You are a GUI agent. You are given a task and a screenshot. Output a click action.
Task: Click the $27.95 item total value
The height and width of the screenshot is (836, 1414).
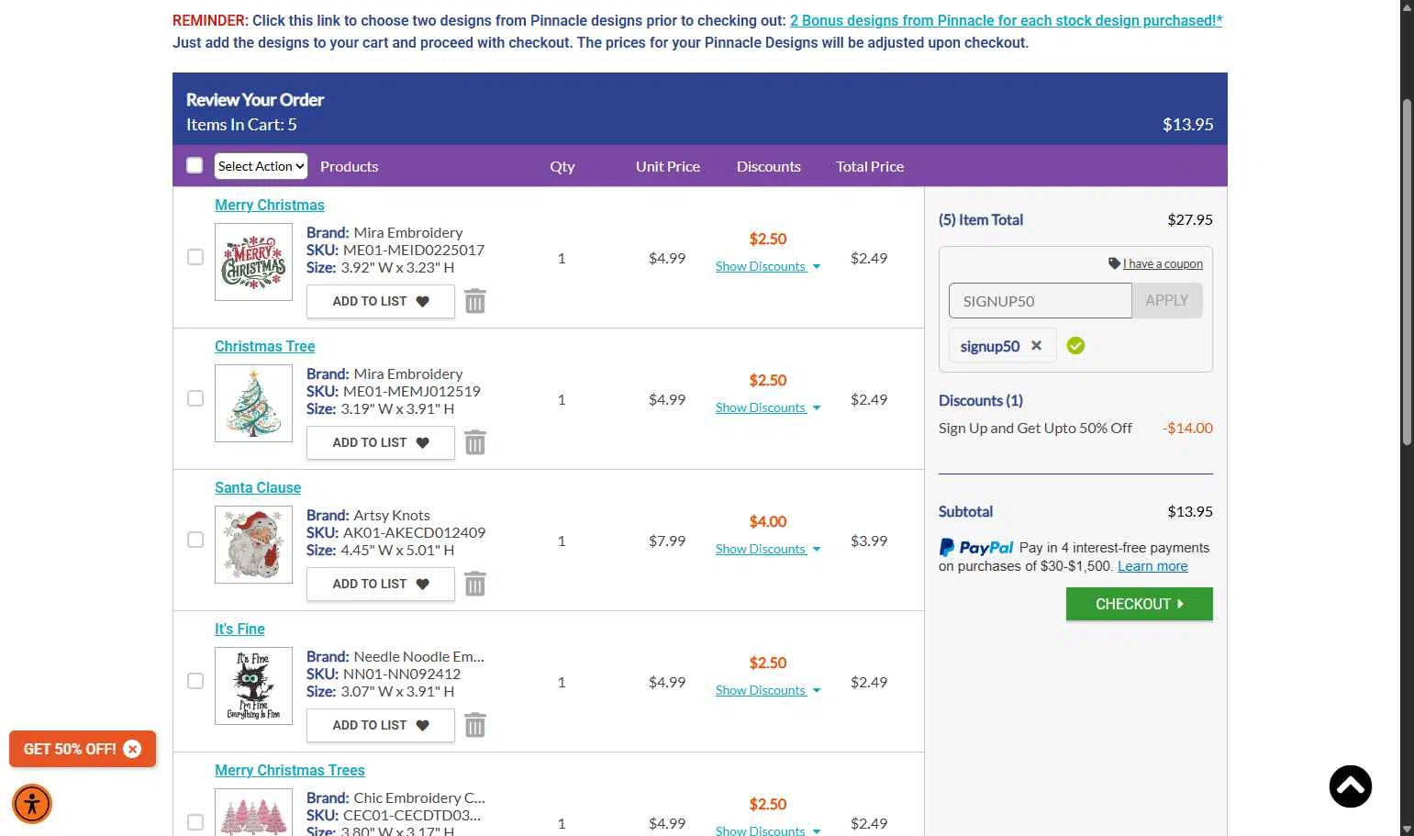coord(1190,219)
